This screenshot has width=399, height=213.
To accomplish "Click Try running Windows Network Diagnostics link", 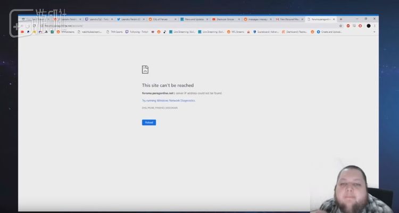I will (169, 100).
